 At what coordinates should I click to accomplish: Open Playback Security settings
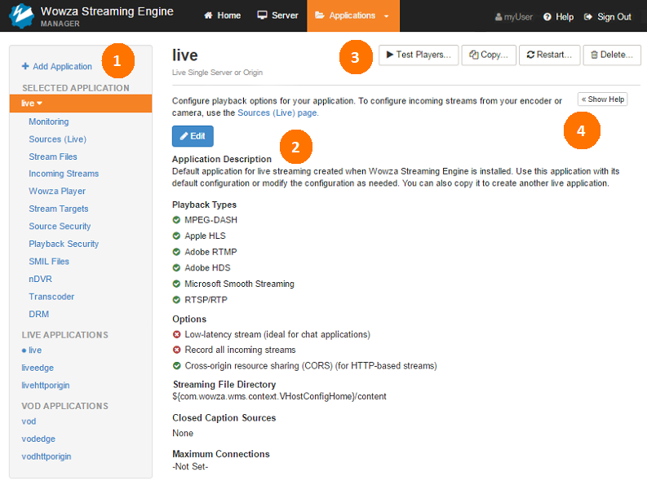(64, 245)
